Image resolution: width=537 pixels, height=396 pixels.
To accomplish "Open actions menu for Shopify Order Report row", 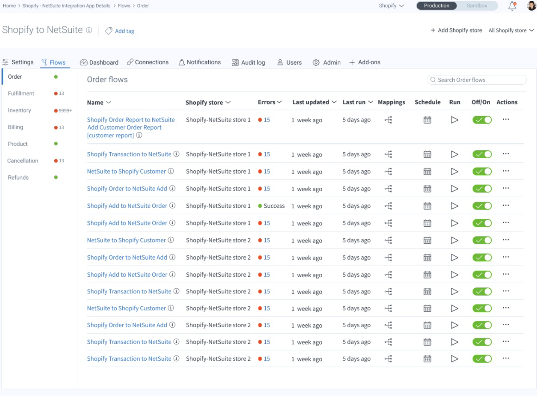I will 506,119.
